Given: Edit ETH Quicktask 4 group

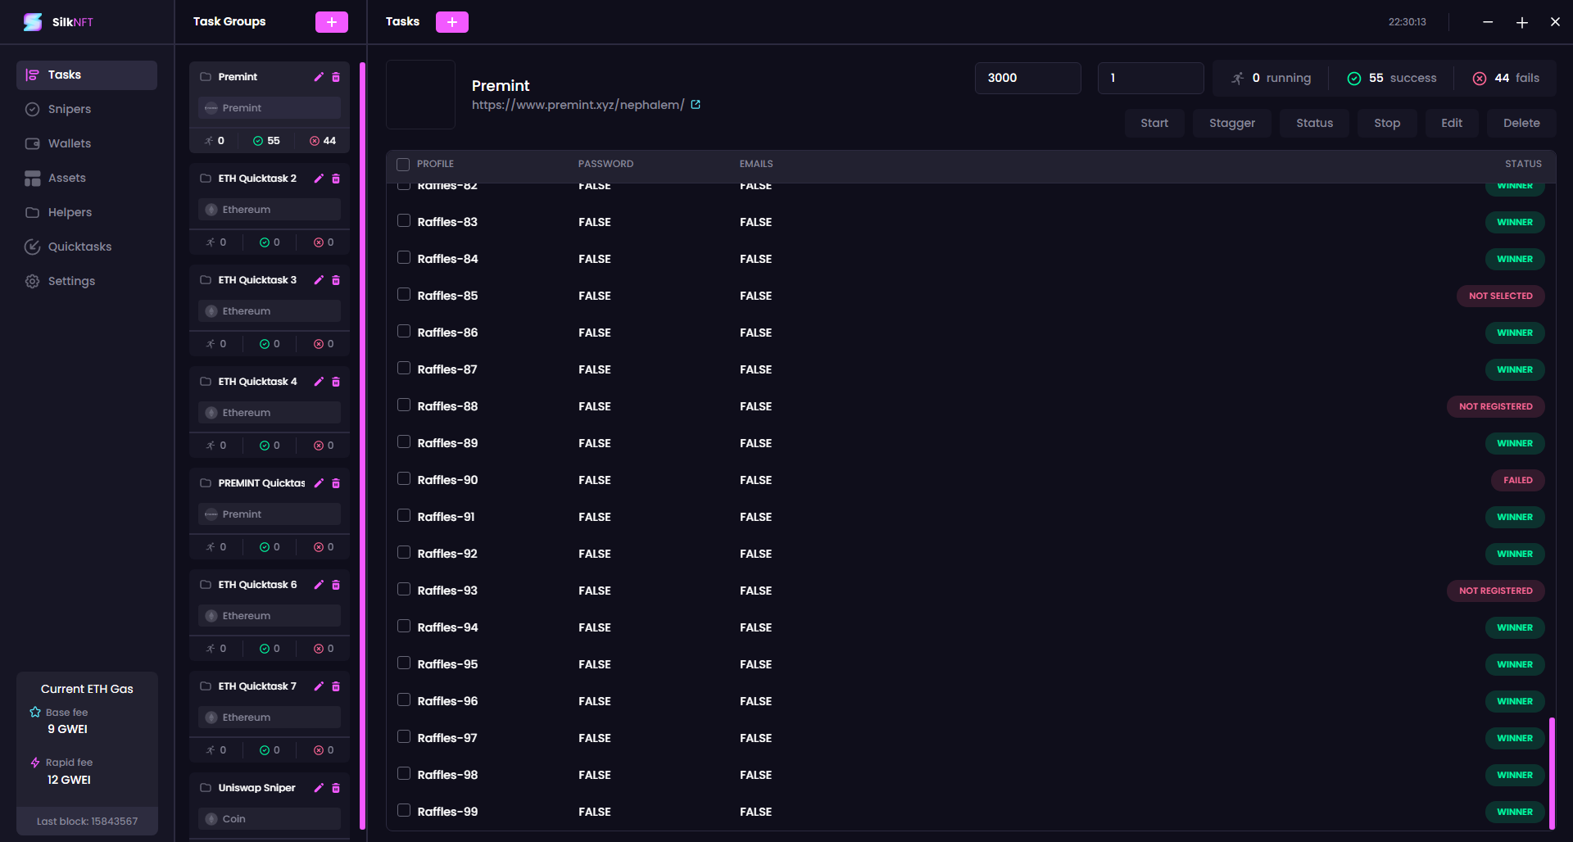Looking at the screenshot, I should pyautogui.click(x=319, y=382).
